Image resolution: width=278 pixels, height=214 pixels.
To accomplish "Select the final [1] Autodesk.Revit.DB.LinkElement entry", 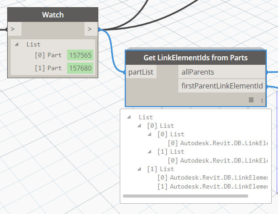I will (x=214, y=186).
